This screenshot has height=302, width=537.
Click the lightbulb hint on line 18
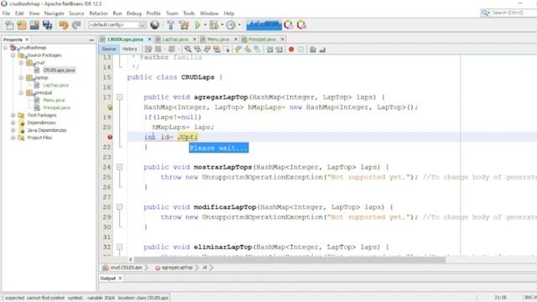tap(110, 107)
